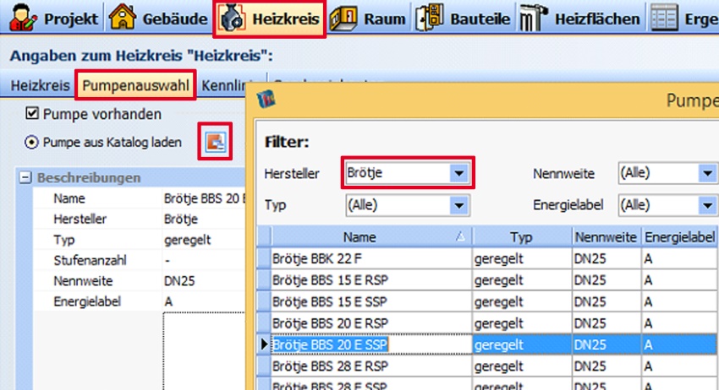The image size is (719, 390).
Task: Collapse the Beschreibungen group
Action: 25,177
